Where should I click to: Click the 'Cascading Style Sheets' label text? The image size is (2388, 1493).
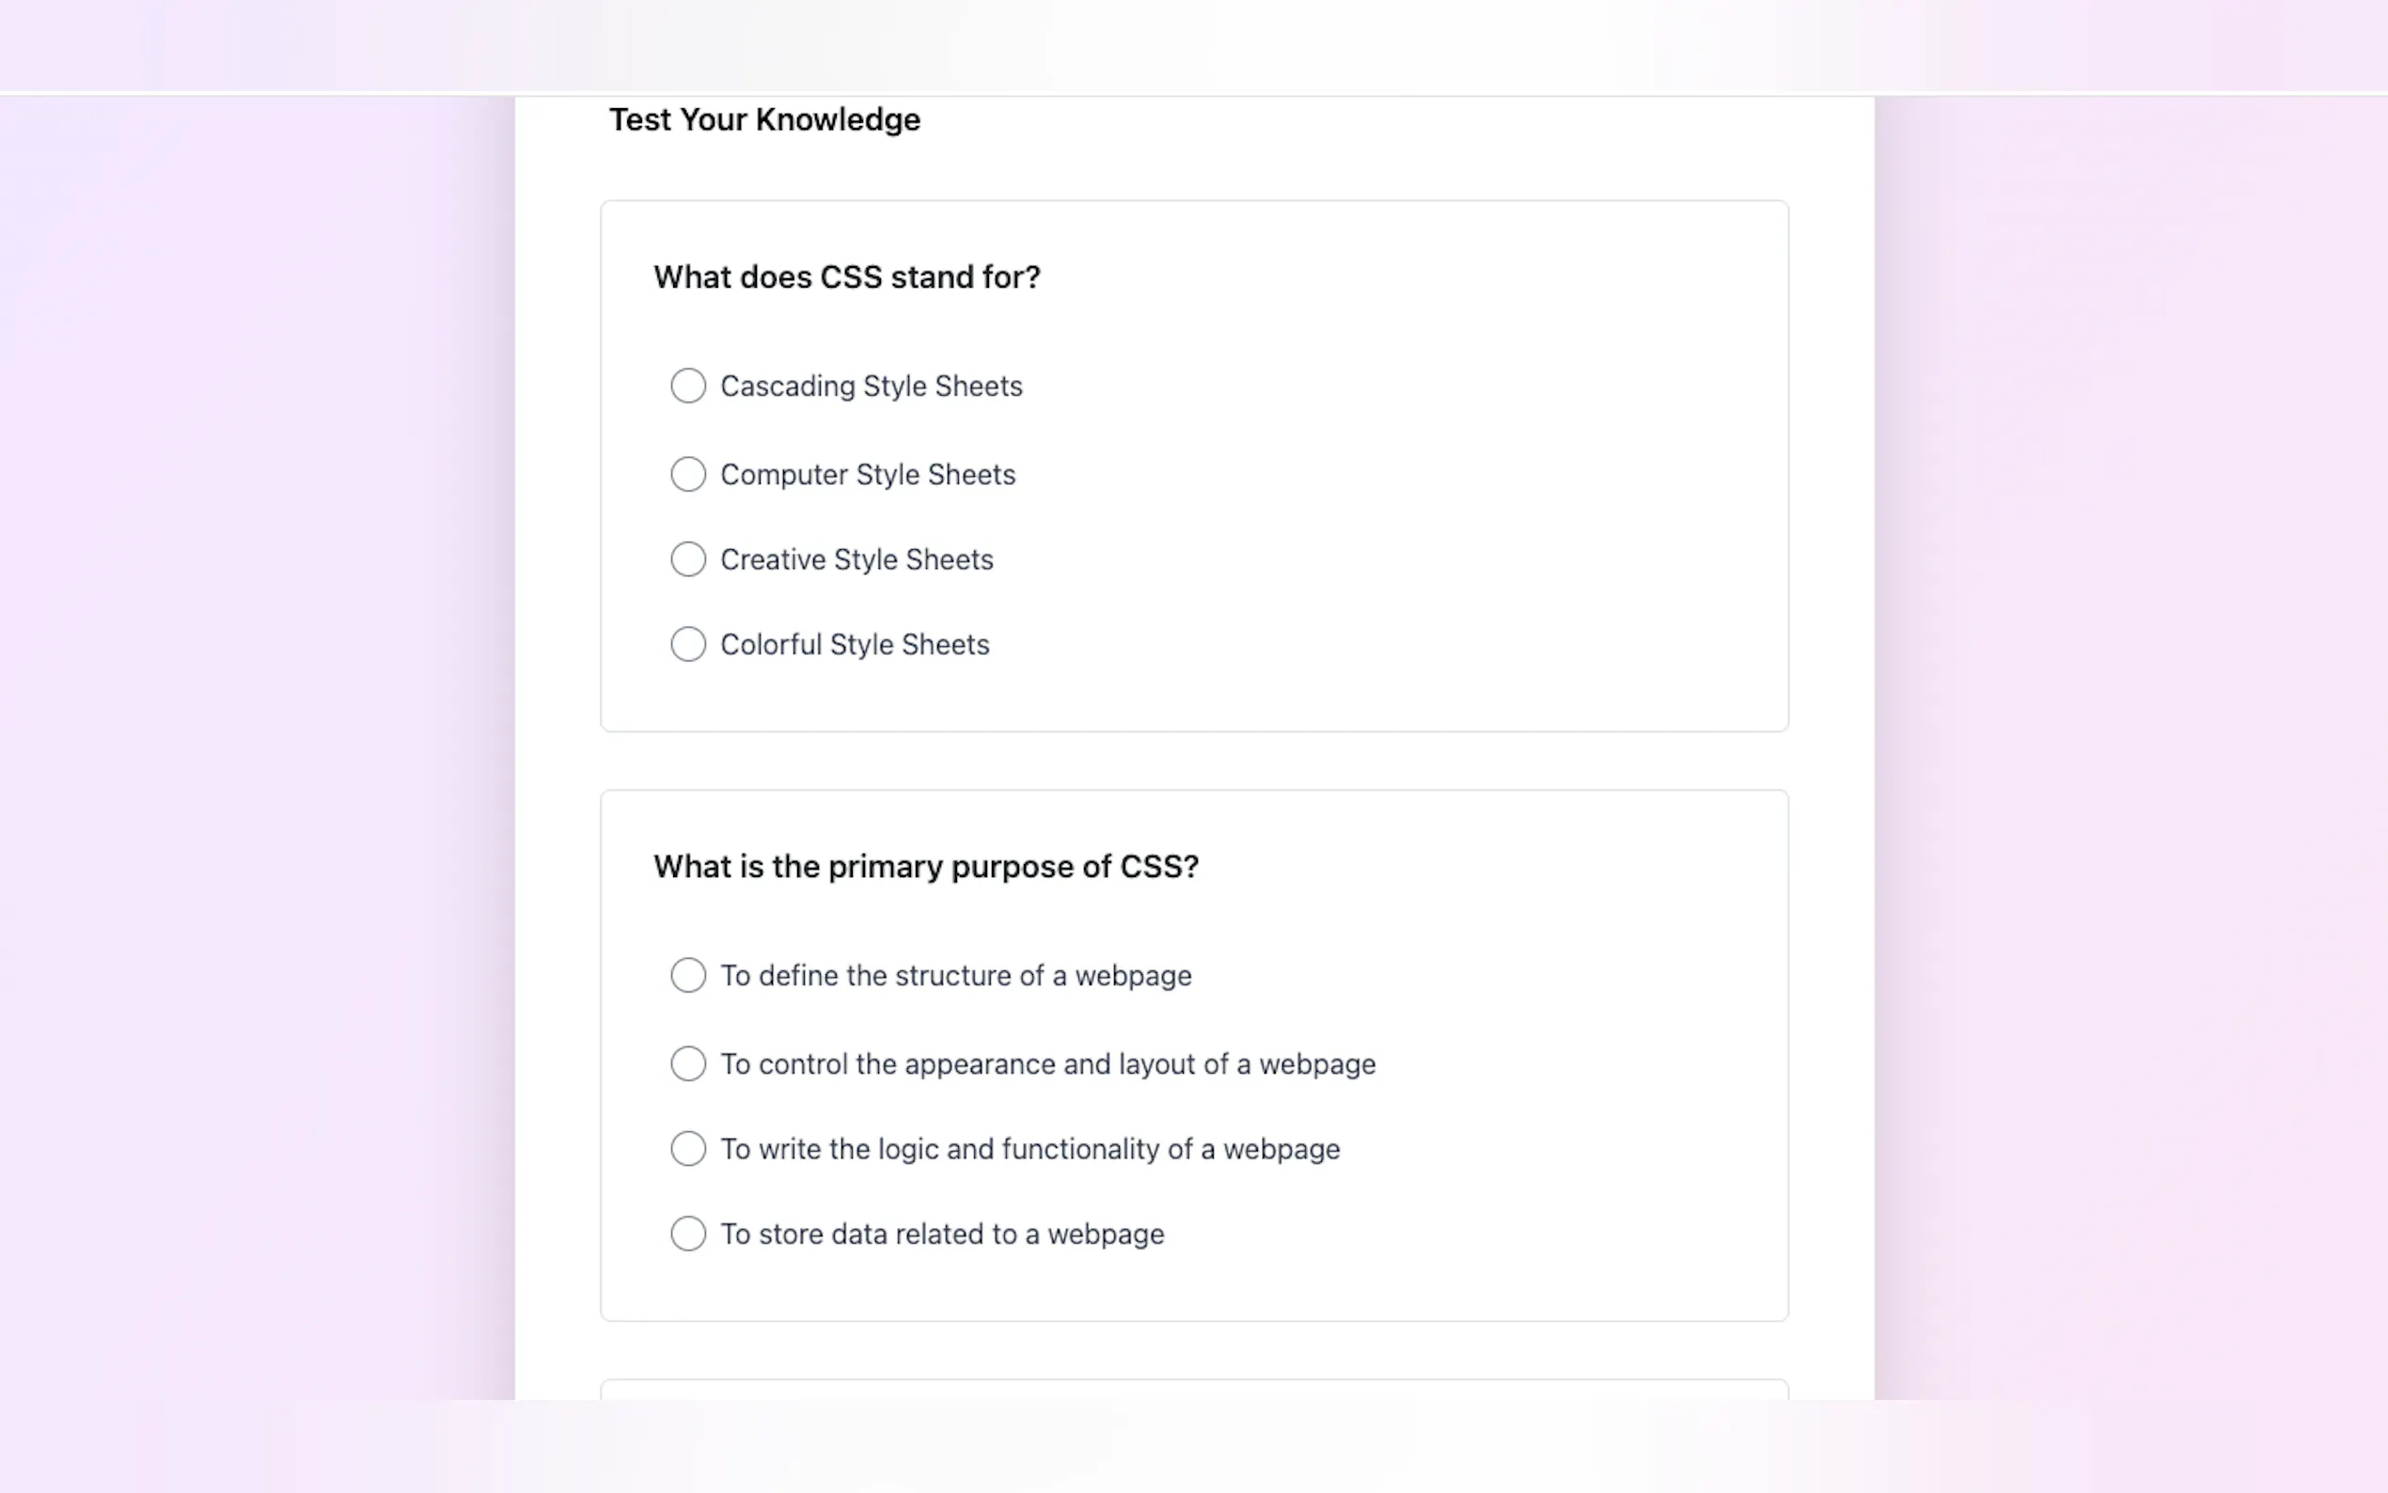[871, 386]
